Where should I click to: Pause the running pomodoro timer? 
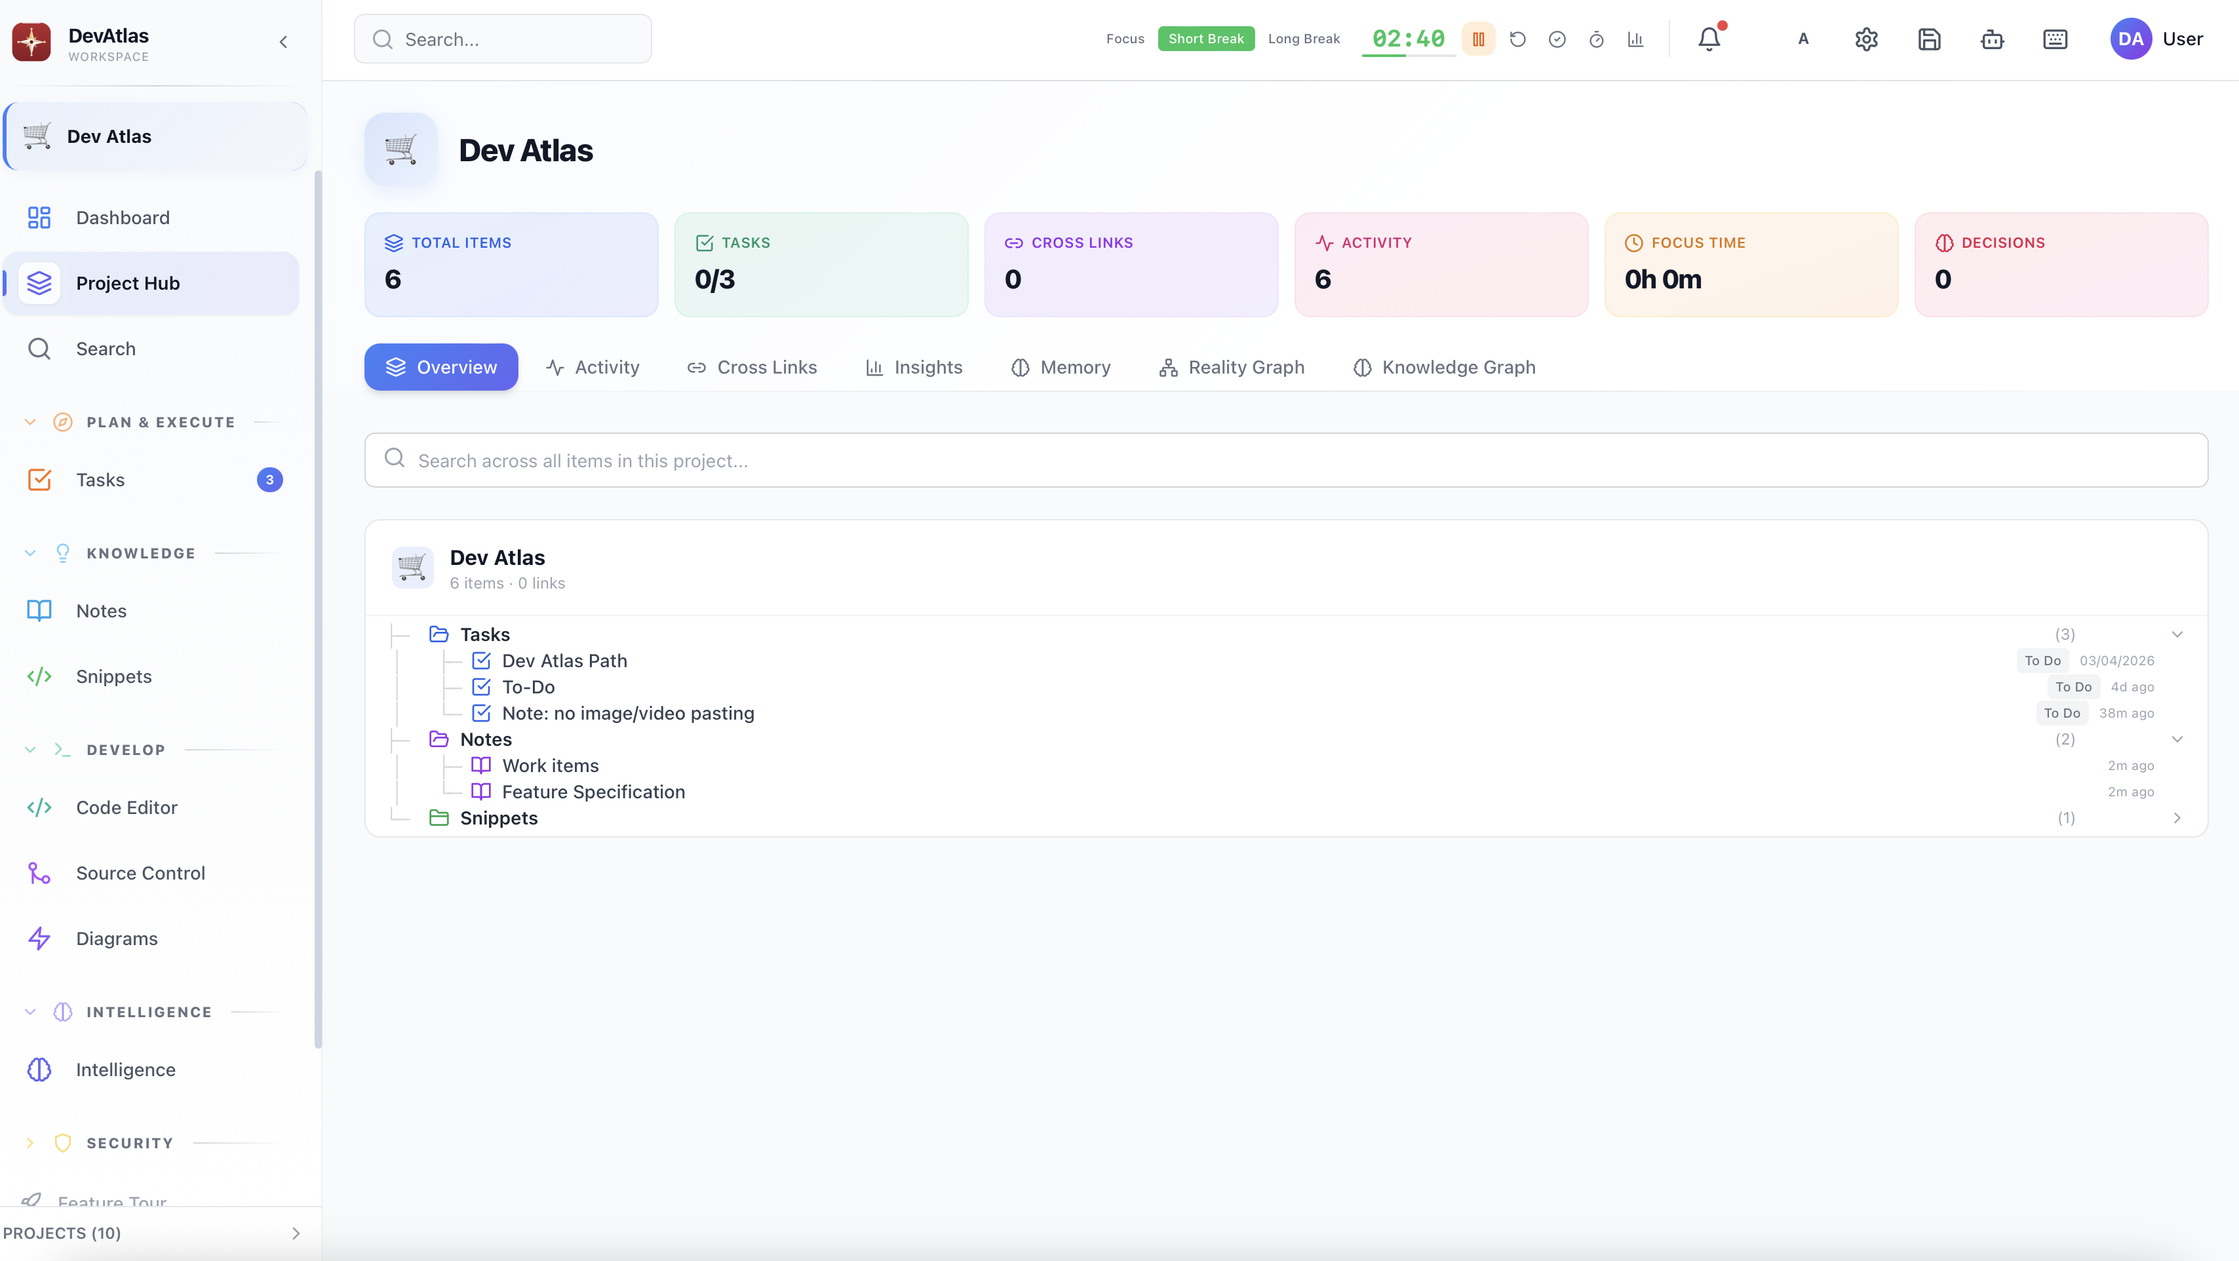pos(1477,39)
